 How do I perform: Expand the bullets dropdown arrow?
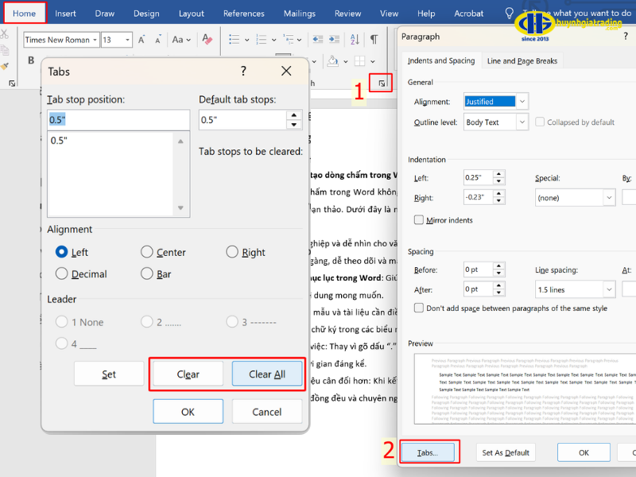(x=246, y=40)
